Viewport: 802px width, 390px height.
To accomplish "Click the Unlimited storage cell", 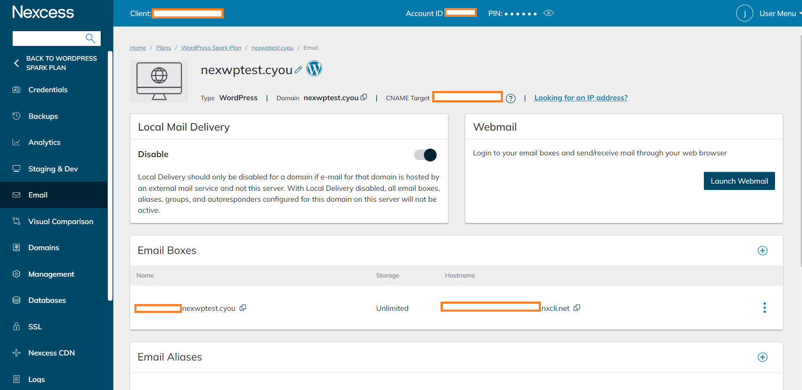I will (x=392, y=308).
